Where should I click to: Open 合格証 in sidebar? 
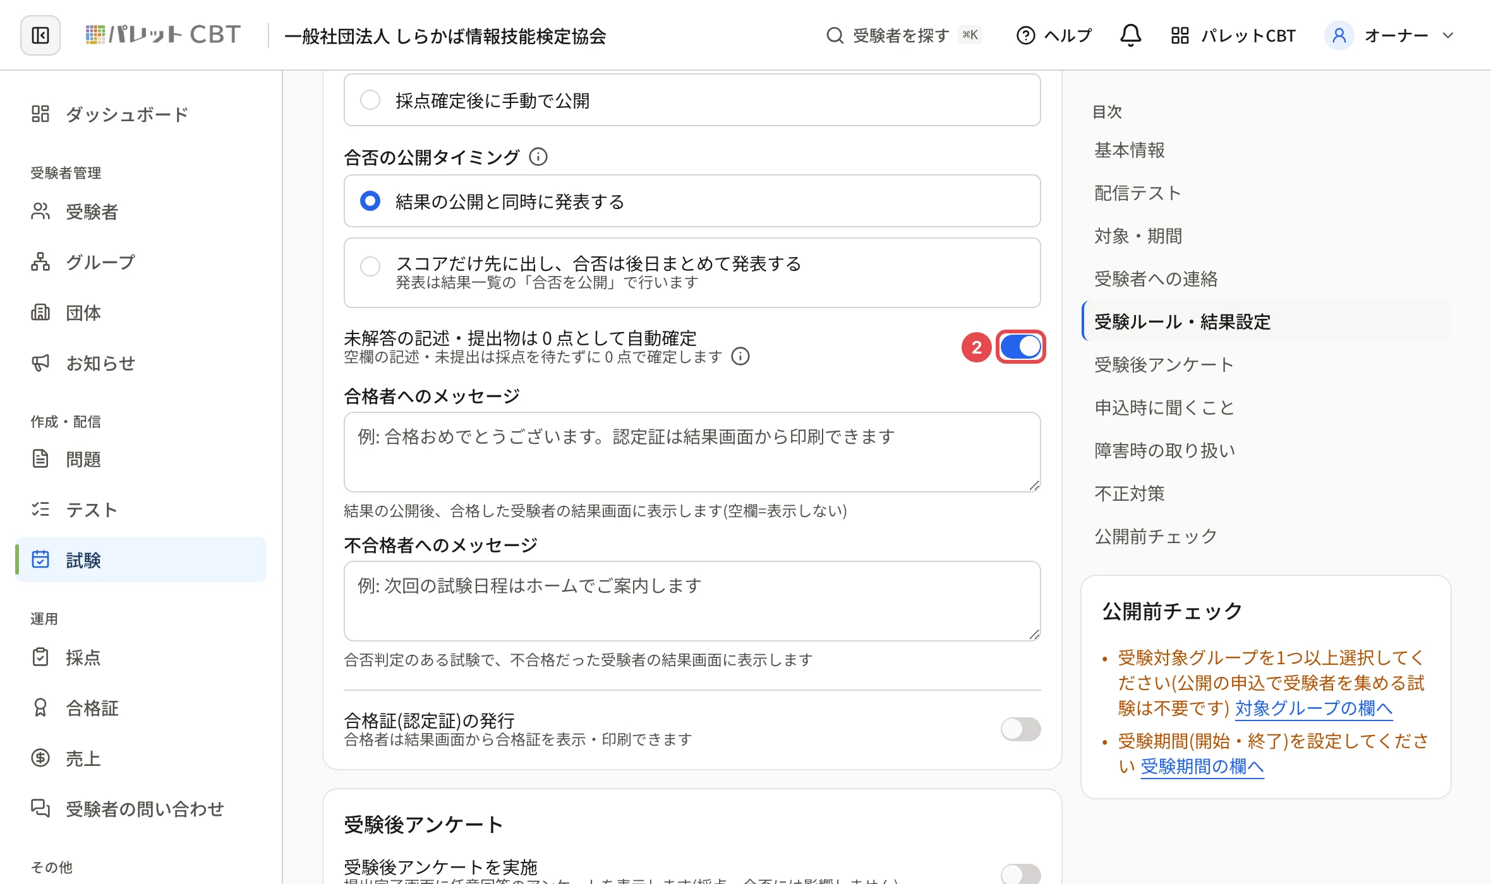coord(140,708)
